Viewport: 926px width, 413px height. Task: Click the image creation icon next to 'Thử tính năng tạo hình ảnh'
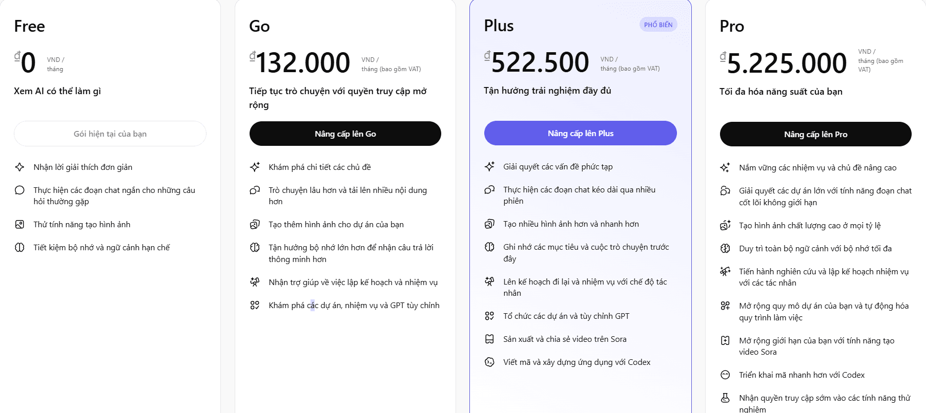20,224
